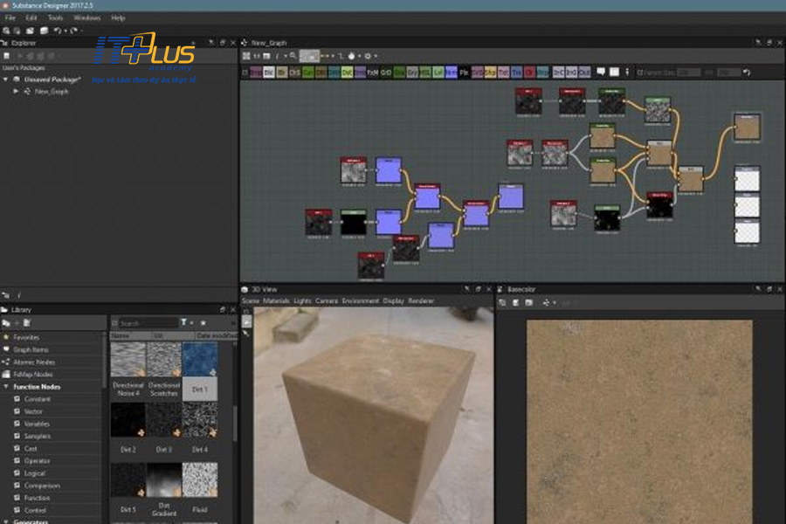Click the graph zoom magnifier icon

pos(293,56)
